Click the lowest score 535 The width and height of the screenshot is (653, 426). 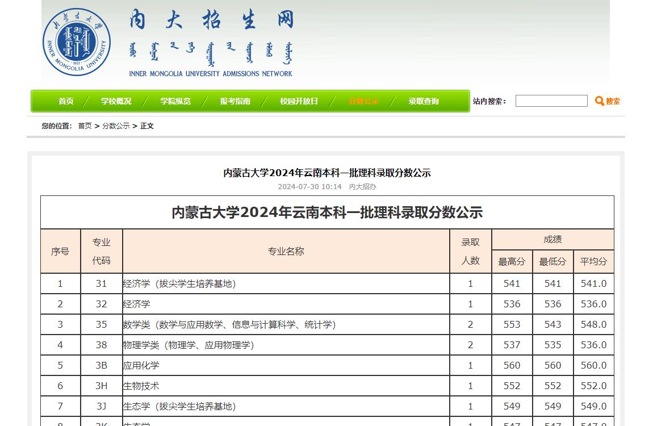click(552, 345)
